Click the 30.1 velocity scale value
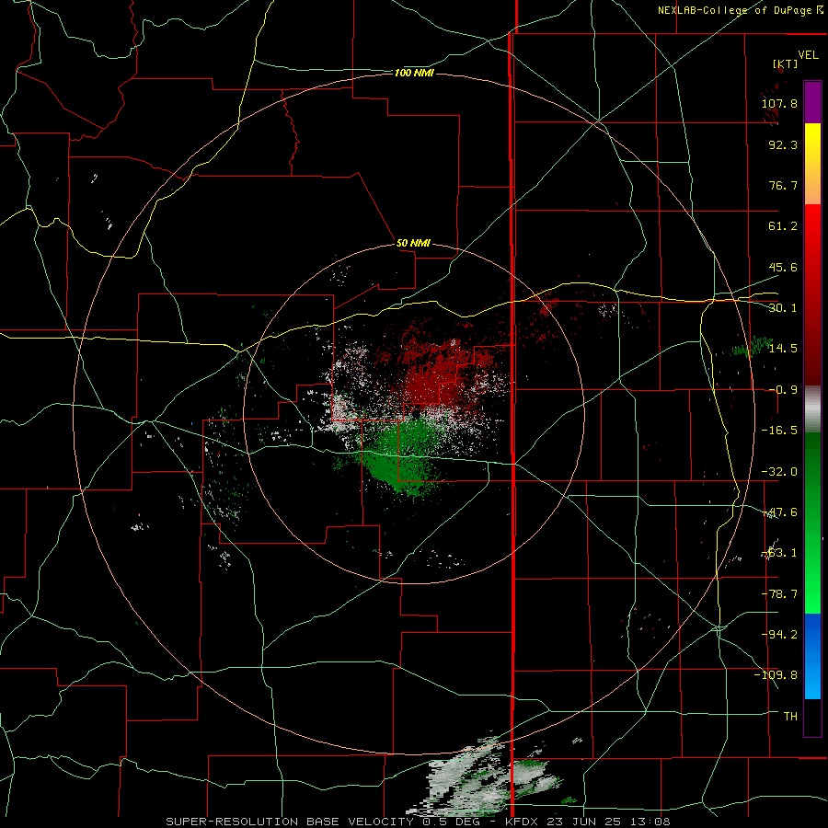Viewport: 828px width, 828px height. pyautogui.click(x=783, y=308)
